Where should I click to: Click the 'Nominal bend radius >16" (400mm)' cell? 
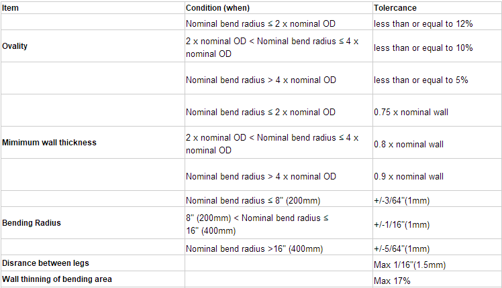click(254, 248)
